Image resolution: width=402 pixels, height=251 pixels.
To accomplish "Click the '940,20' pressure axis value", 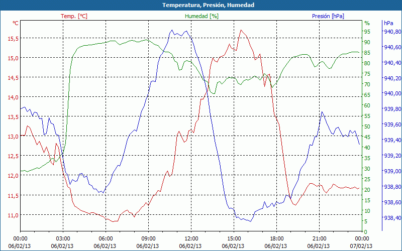I will (x=392, y=78).
